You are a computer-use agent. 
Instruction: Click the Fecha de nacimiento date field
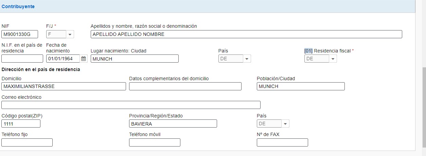point(63,59)
